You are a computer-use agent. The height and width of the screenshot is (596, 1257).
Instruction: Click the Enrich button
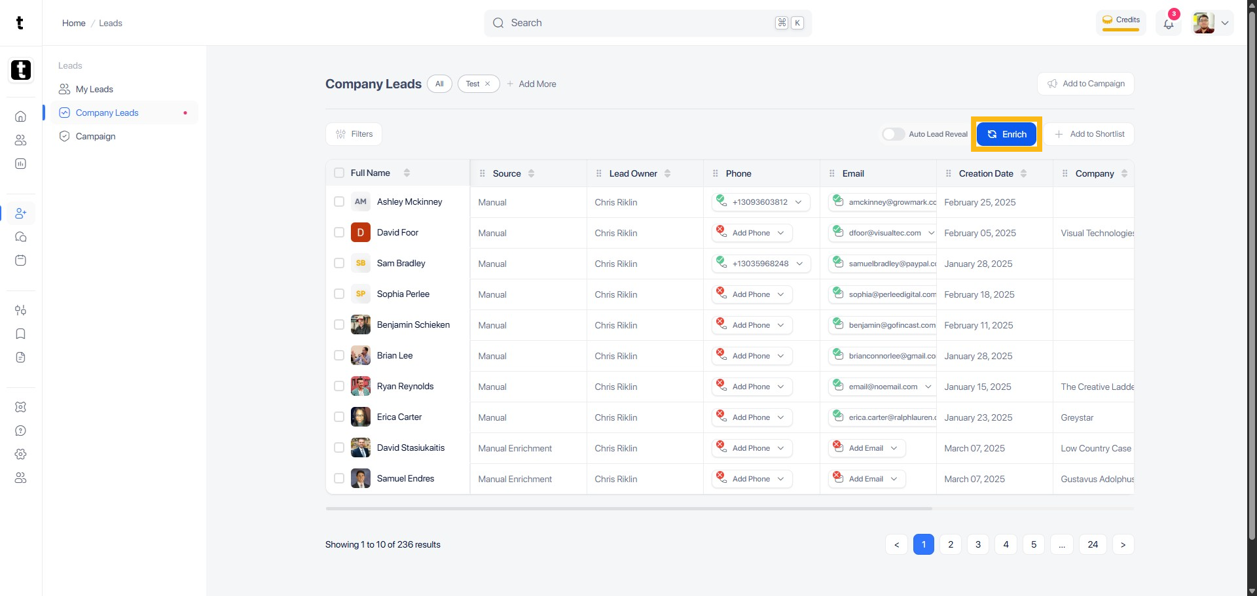click(x=1006, y=134)
